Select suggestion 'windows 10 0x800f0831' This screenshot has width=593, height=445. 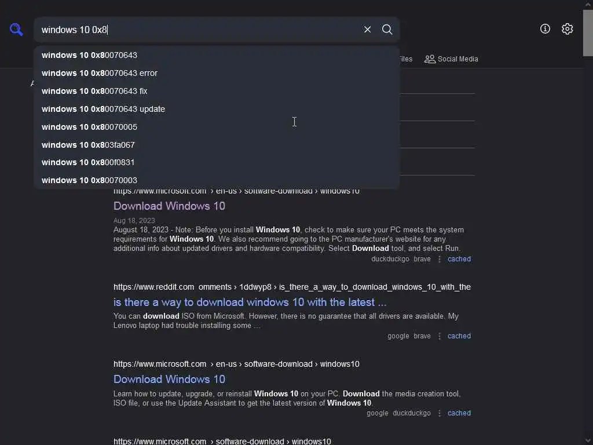coord(217,162)
